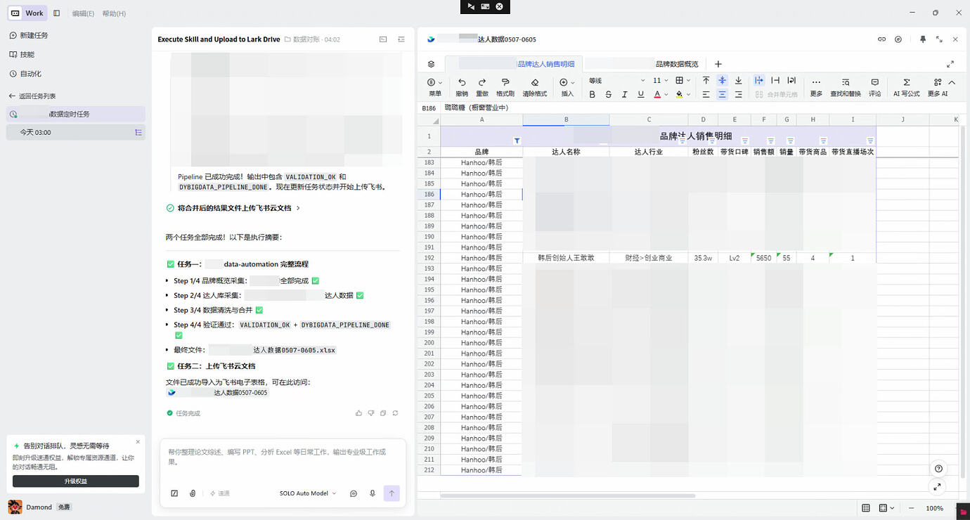Toggle italic text formatting
Image resolution: width=970 pixels, height=520 pixels.
click(624, 94)
